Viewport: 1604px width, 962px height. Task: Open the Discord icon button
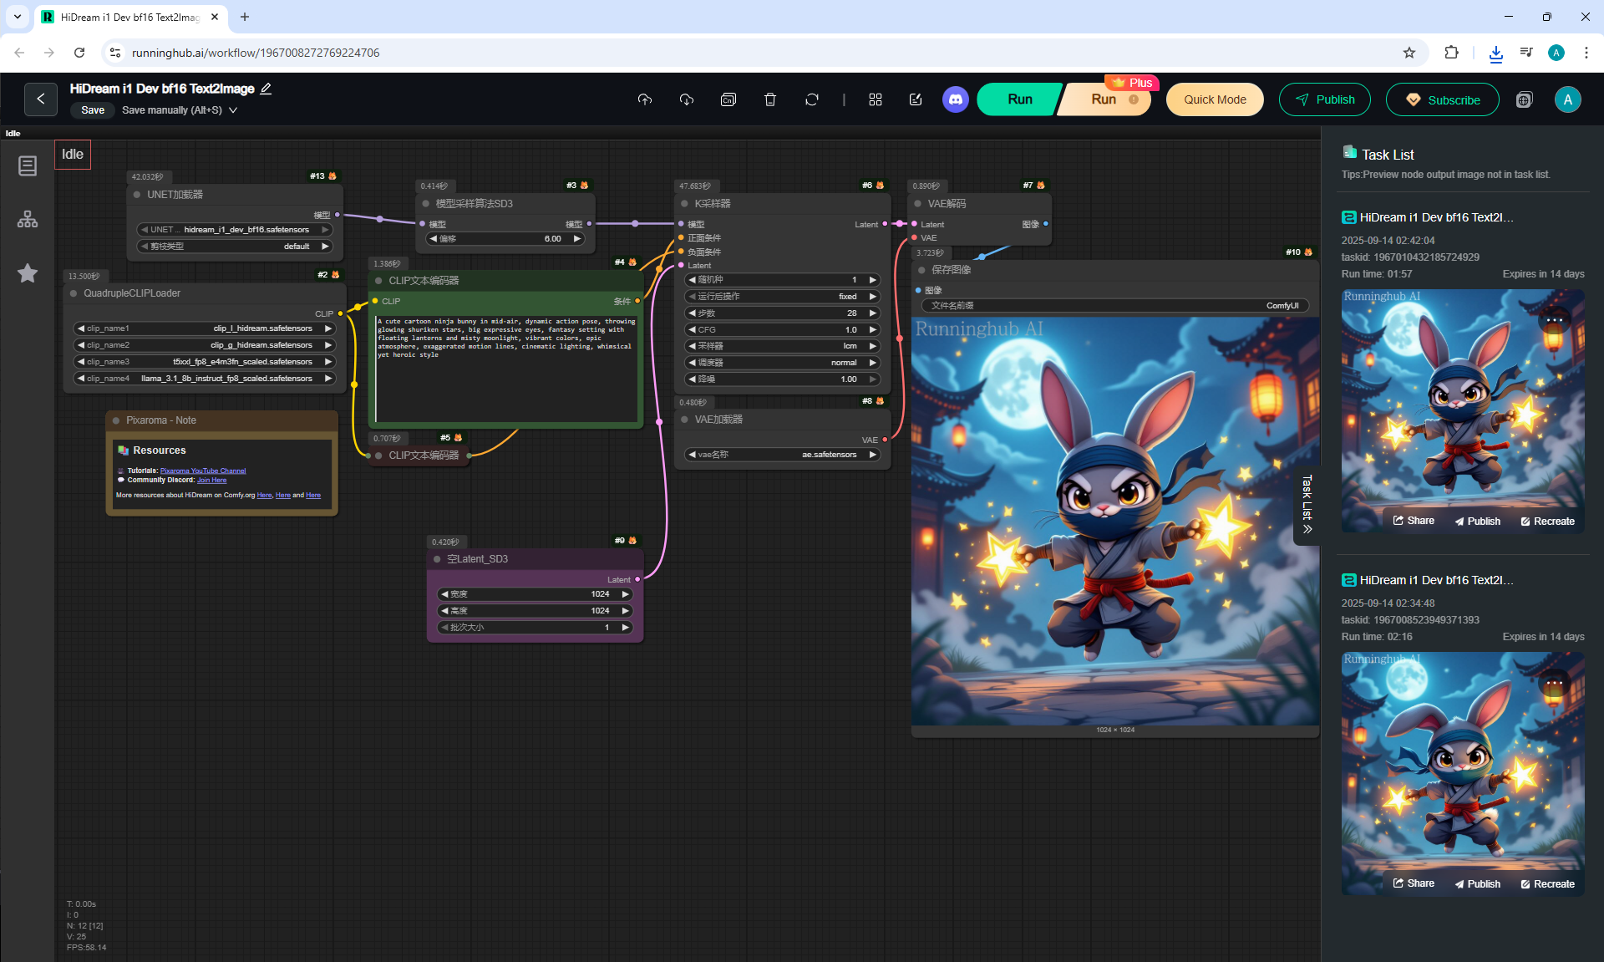click(955, 99)
